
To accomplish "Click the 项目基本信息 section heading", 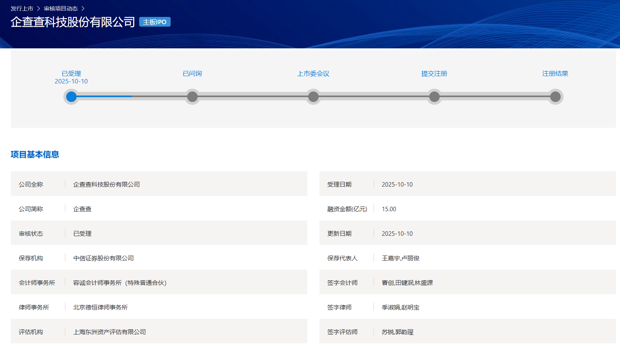I will pyautogui.click(x=35, y=154).
